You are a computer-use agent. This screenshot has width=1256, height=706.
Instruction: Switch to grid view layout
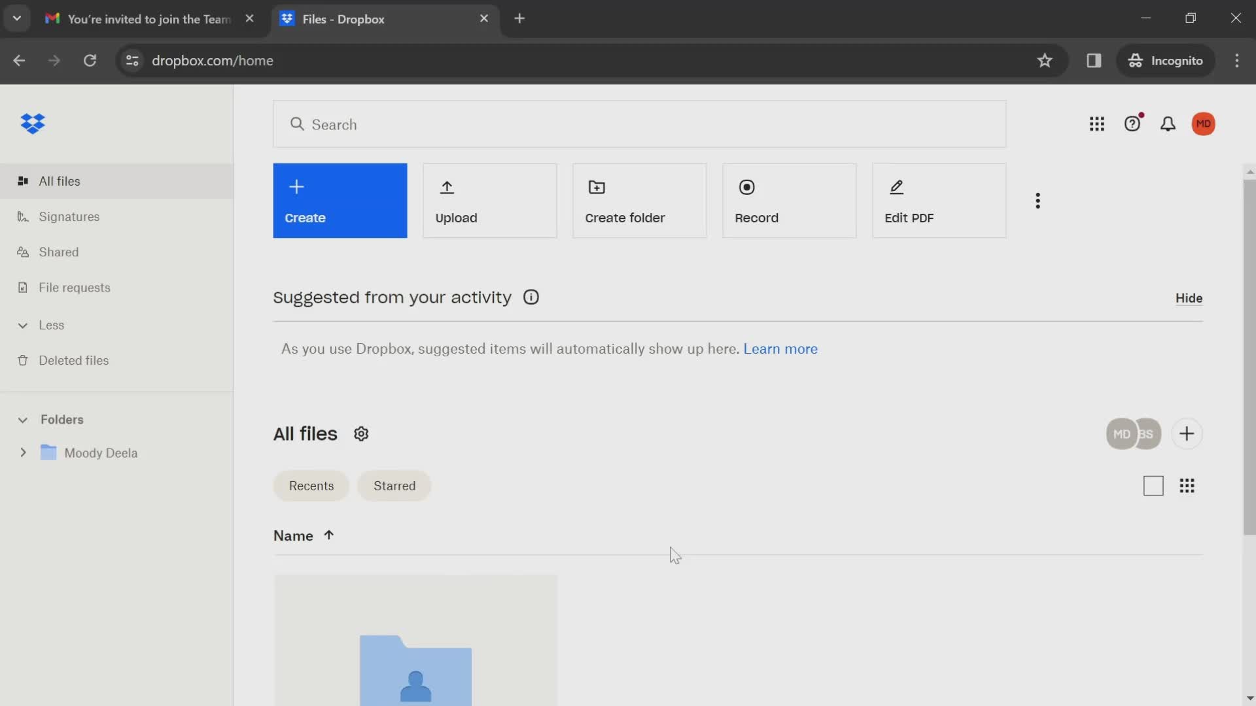tap(1187, 486)
